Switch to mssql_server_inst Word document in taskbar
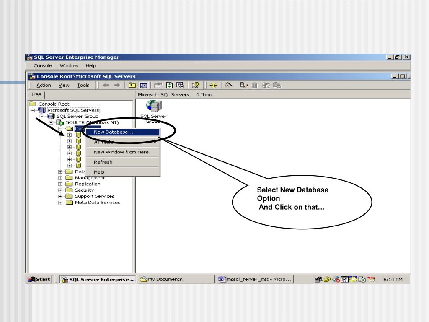 coord(255,279)
